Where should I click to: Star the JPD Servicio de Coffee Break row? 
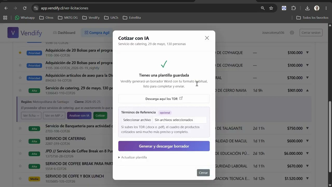[20, 153]
